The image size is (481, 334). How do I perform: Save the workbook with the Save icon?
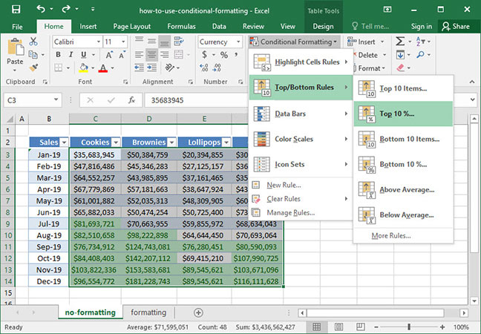[16, 10]
